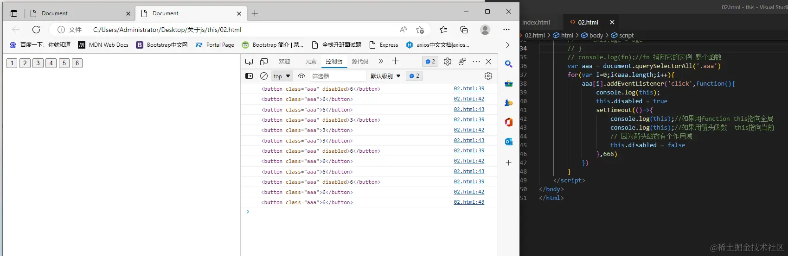Select the logged disabled button 3 console entry

(321, 120)
